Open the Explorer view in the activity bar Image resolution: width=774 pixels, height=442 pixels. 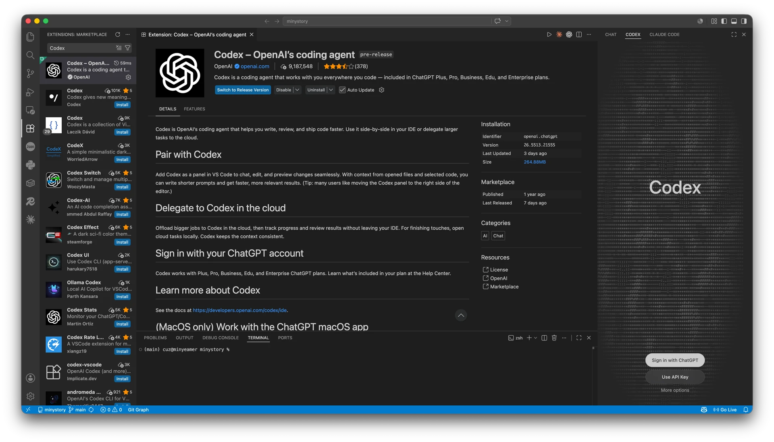pyautogui.click(x=30, y=37)
